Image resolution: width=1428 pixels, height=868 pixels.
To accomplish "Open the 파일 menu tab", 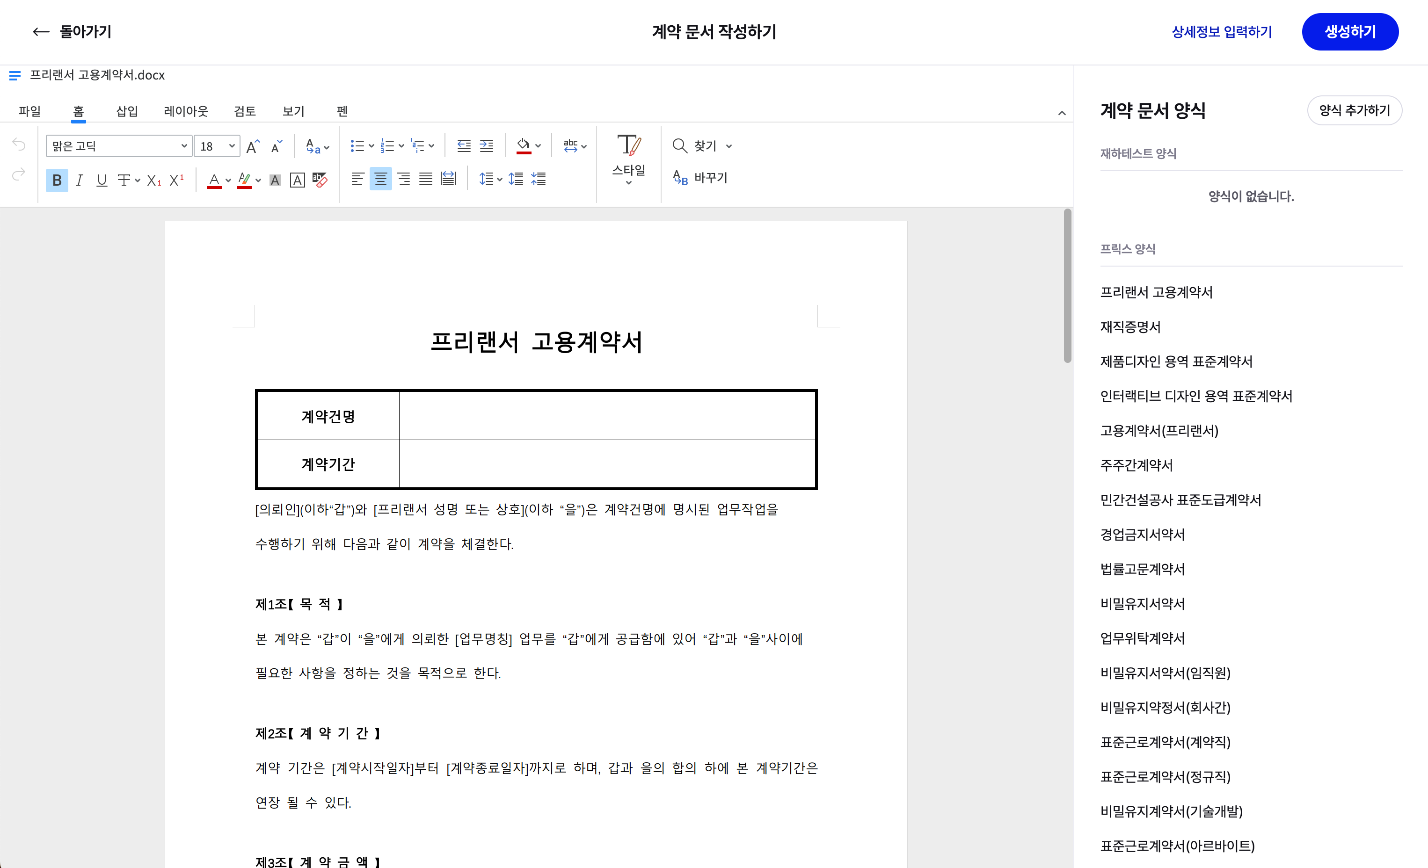I will click(x=29, y=111).
